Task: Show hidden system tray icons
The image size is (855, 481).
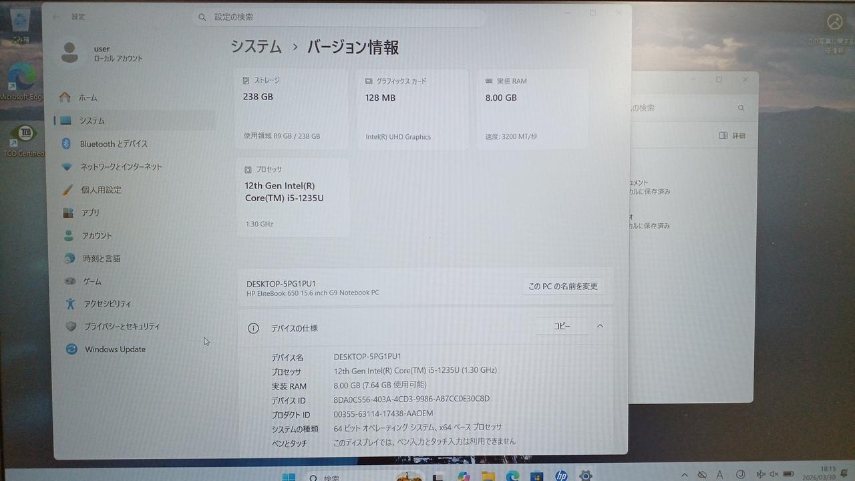Action: (683, 475)
